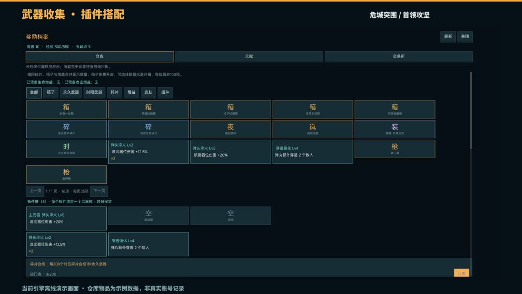Select the 枪 card labeled 破门者
This screenshot has height=294, width=522.
click(x=394, y=148)
